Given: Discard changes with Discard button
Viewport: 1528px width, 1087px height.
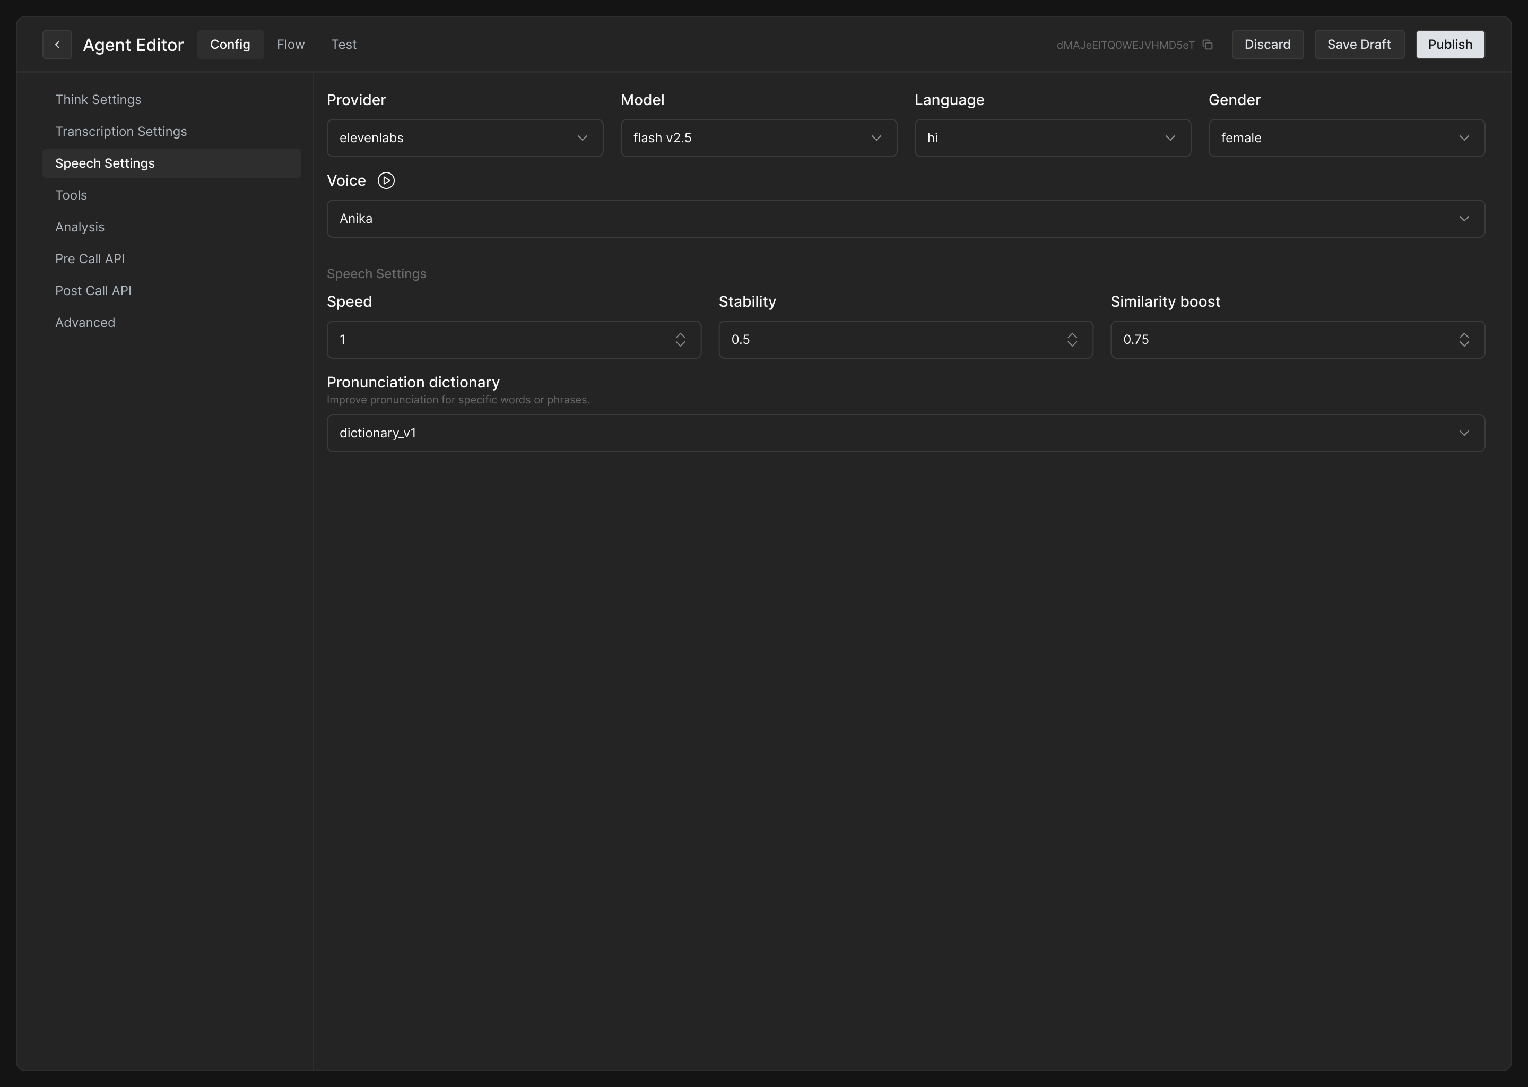Looking at the screenshot, I should (1267, 45).
